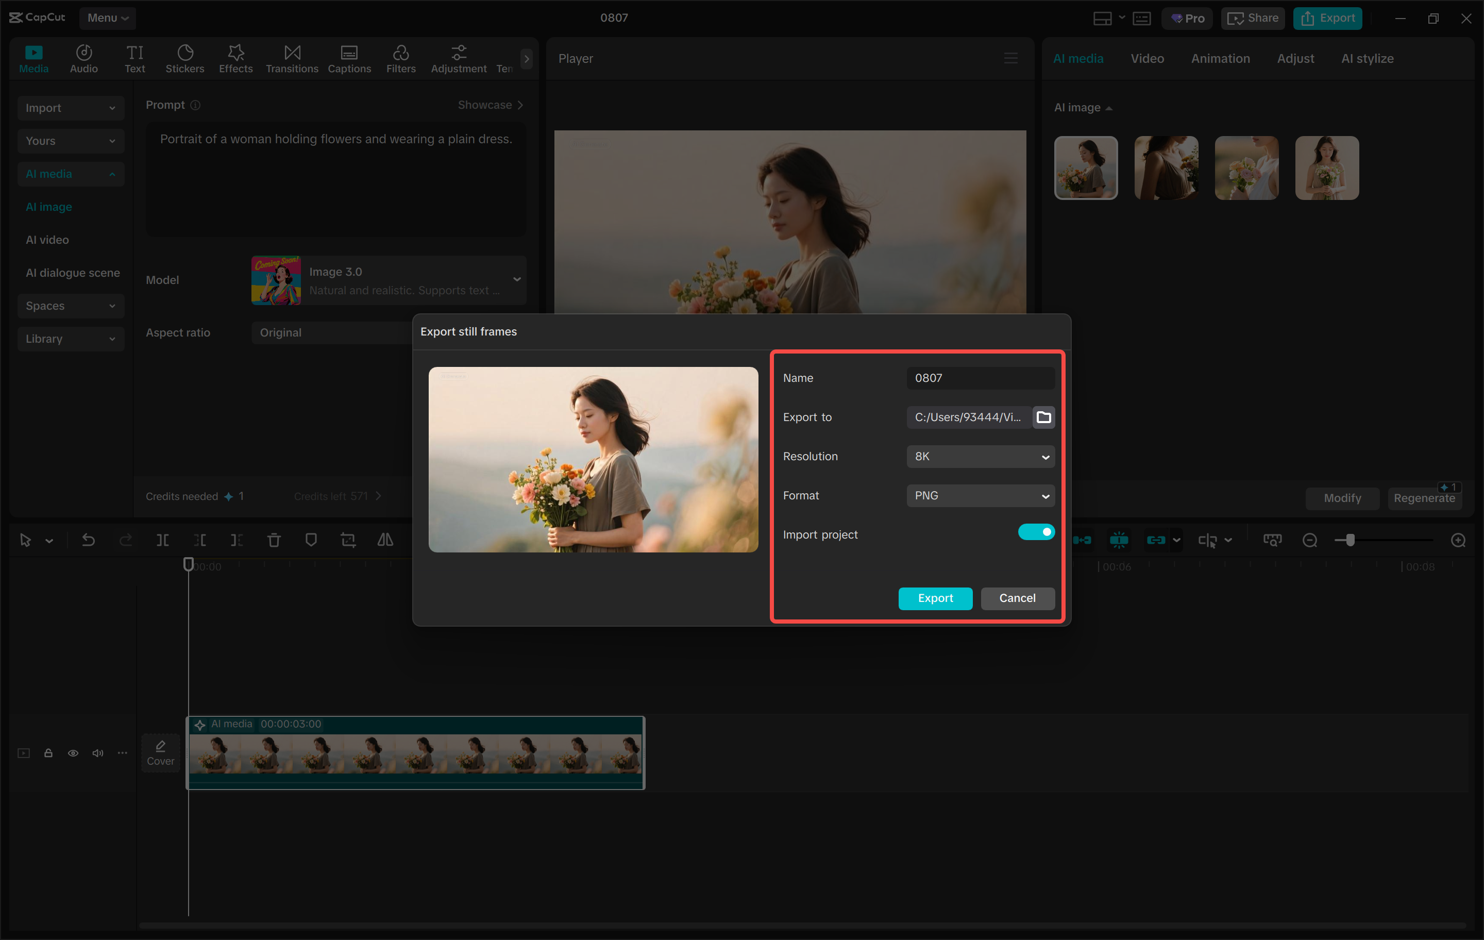This screenshot has width=1484, height=940.
Task: Select the first AI image thumbnail
Action: tap(1085, 167)
